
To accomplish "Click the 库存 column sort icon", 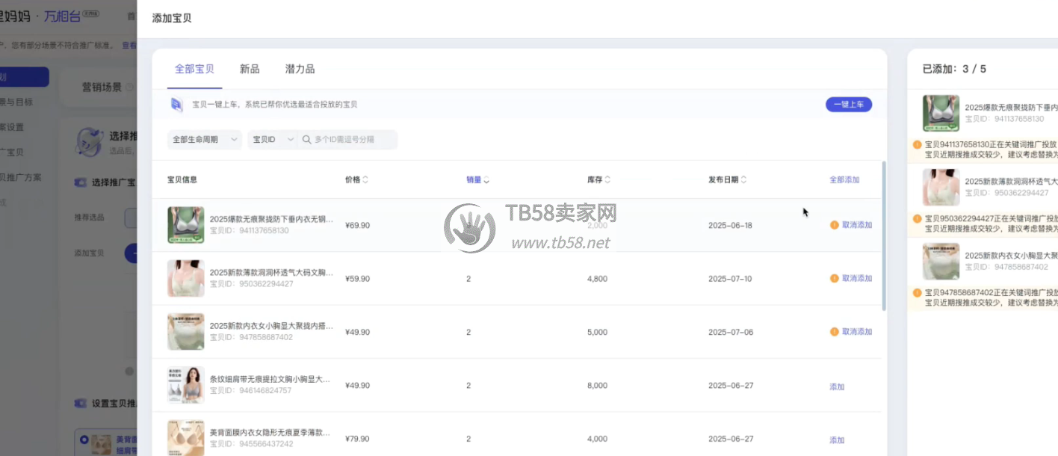I will [607, 179].
